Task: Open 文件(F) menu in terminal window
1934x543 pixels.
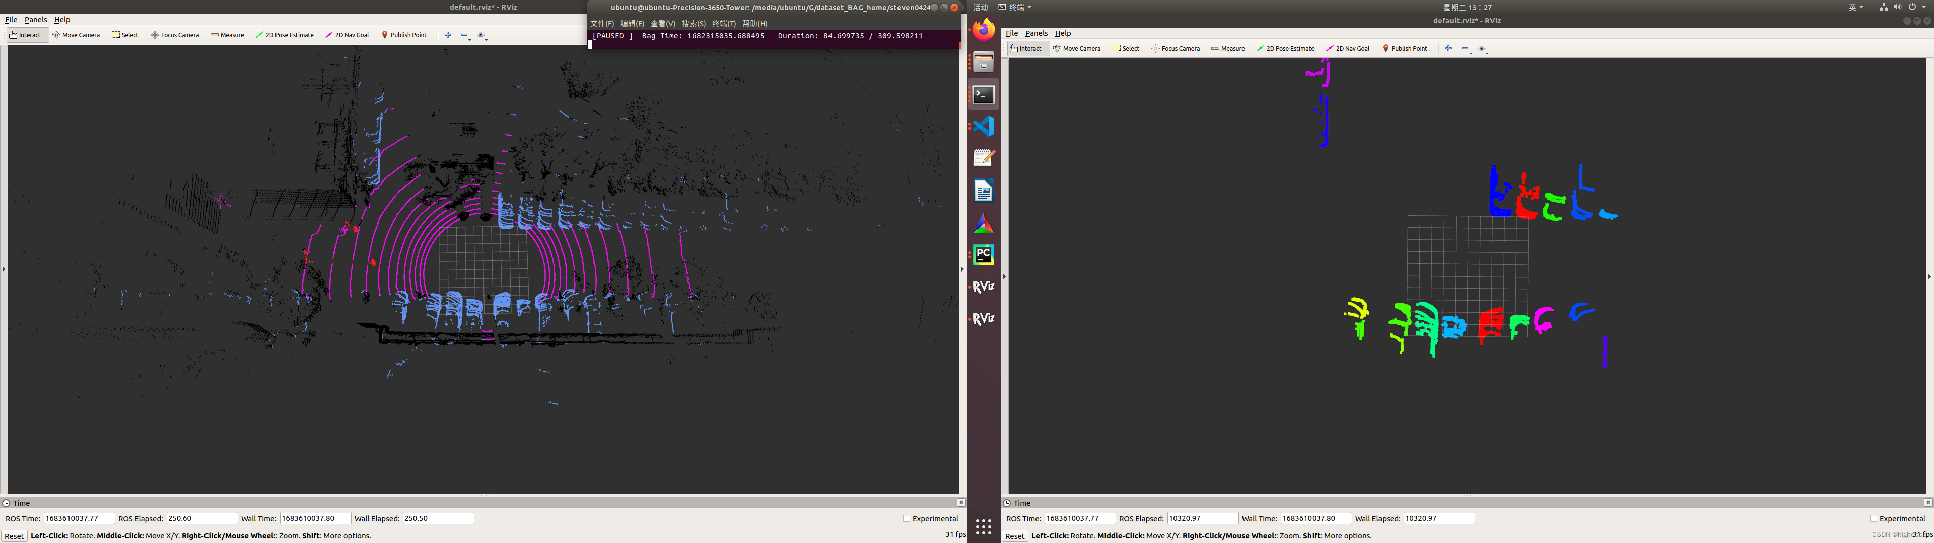Action: point(602,23)
